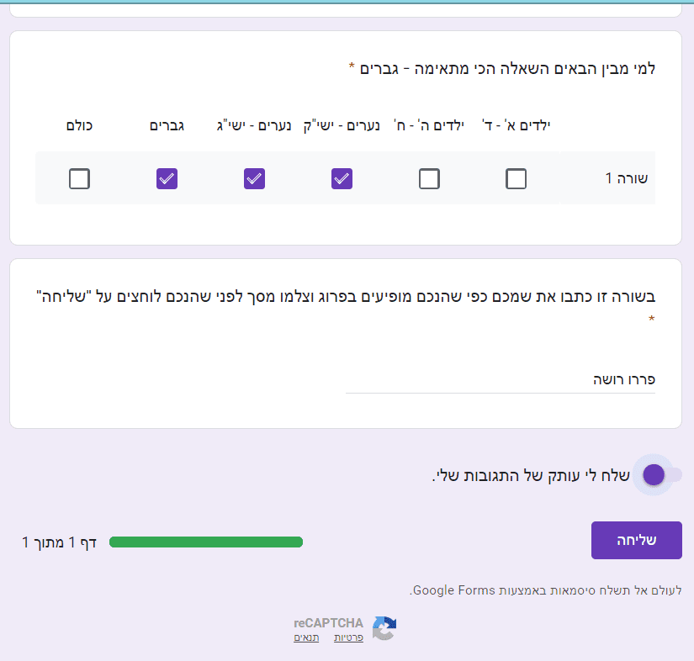Check the כולם checkbox
Image resolution: width=694 pixels, height=661 pixels.
[79, 178]
